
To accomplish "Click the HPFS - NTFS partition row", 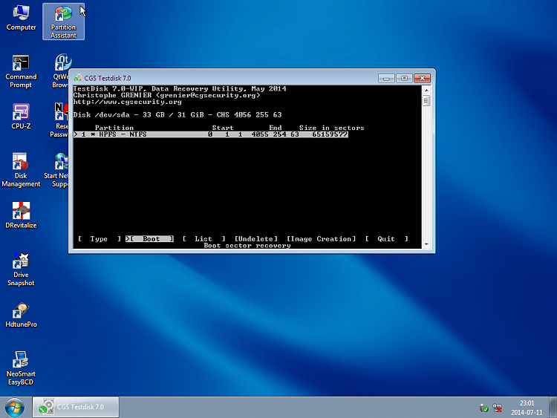I will coord(211,134).
